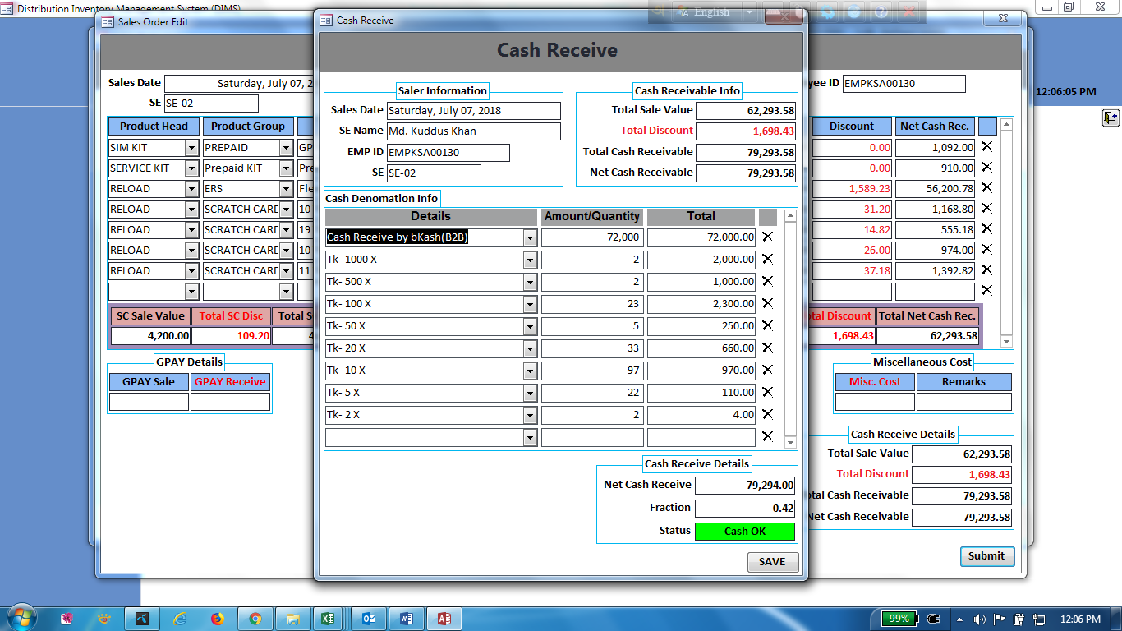1122x631 pixels.
Task: Open Google Chrome from the taskbar
Action: coord(255,619)
